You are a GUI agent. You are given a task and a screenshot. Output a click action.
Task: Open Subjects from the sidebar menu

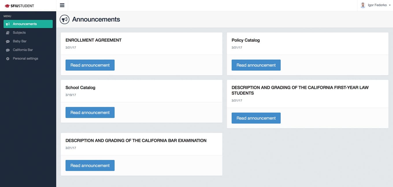click(x=28, y=33)
